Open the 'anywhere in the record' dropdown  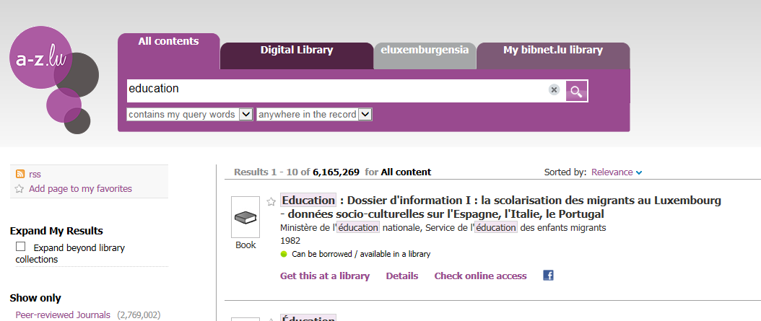[314, 115]
